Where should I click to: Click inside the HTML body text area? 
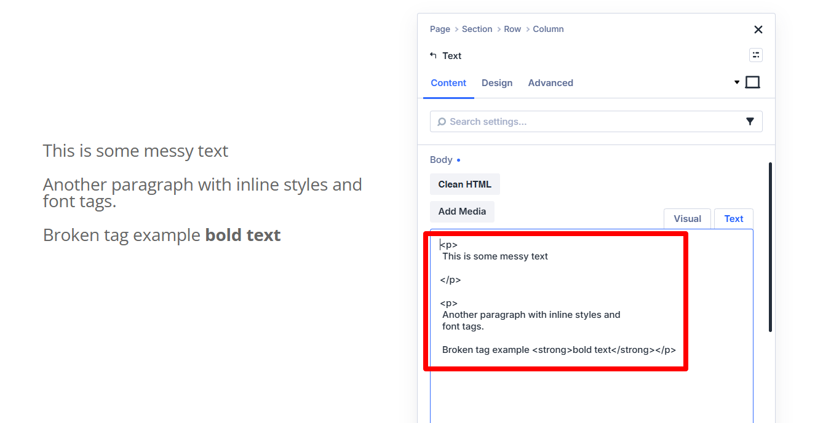click(x=591, y=326)
